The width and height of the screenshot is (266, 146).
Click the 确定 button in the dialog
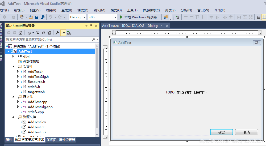[222, 132]
